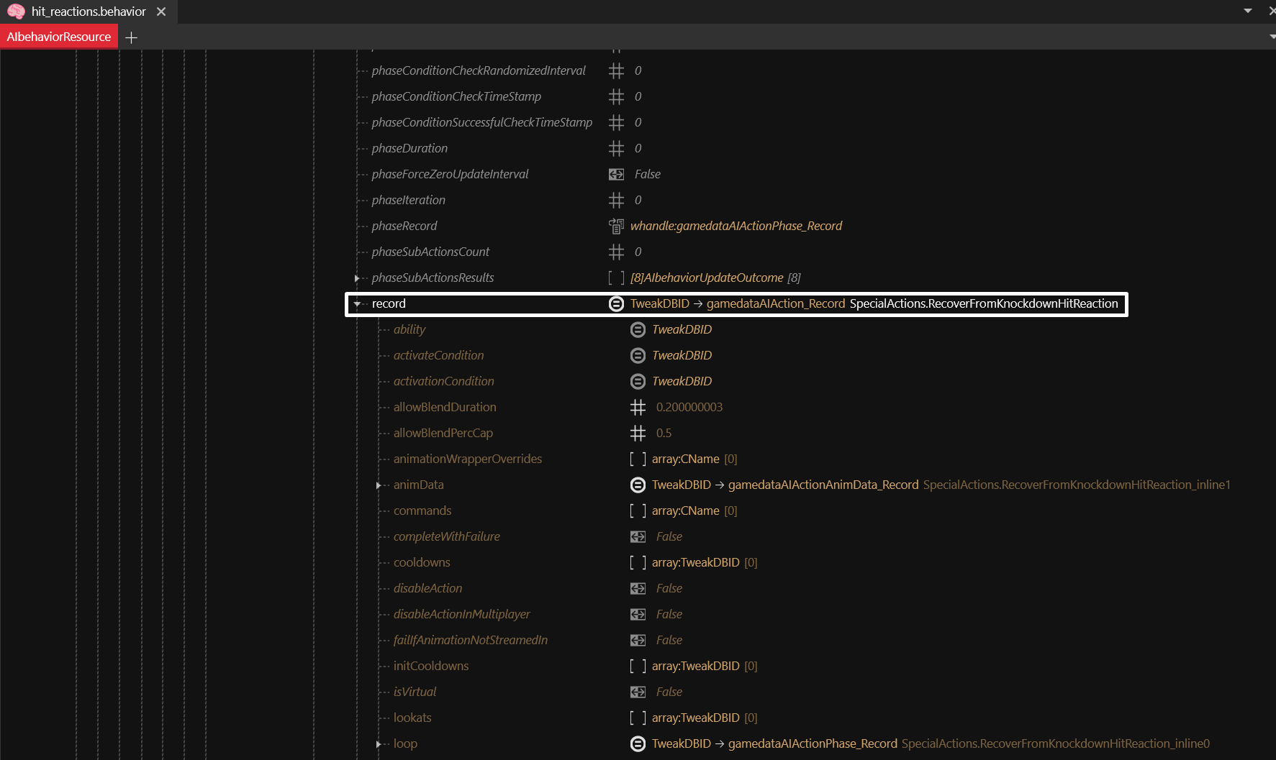Click the array bracket icon for animationWrapperOverrides
This screenshot has width=1276, height=760.
638,459
